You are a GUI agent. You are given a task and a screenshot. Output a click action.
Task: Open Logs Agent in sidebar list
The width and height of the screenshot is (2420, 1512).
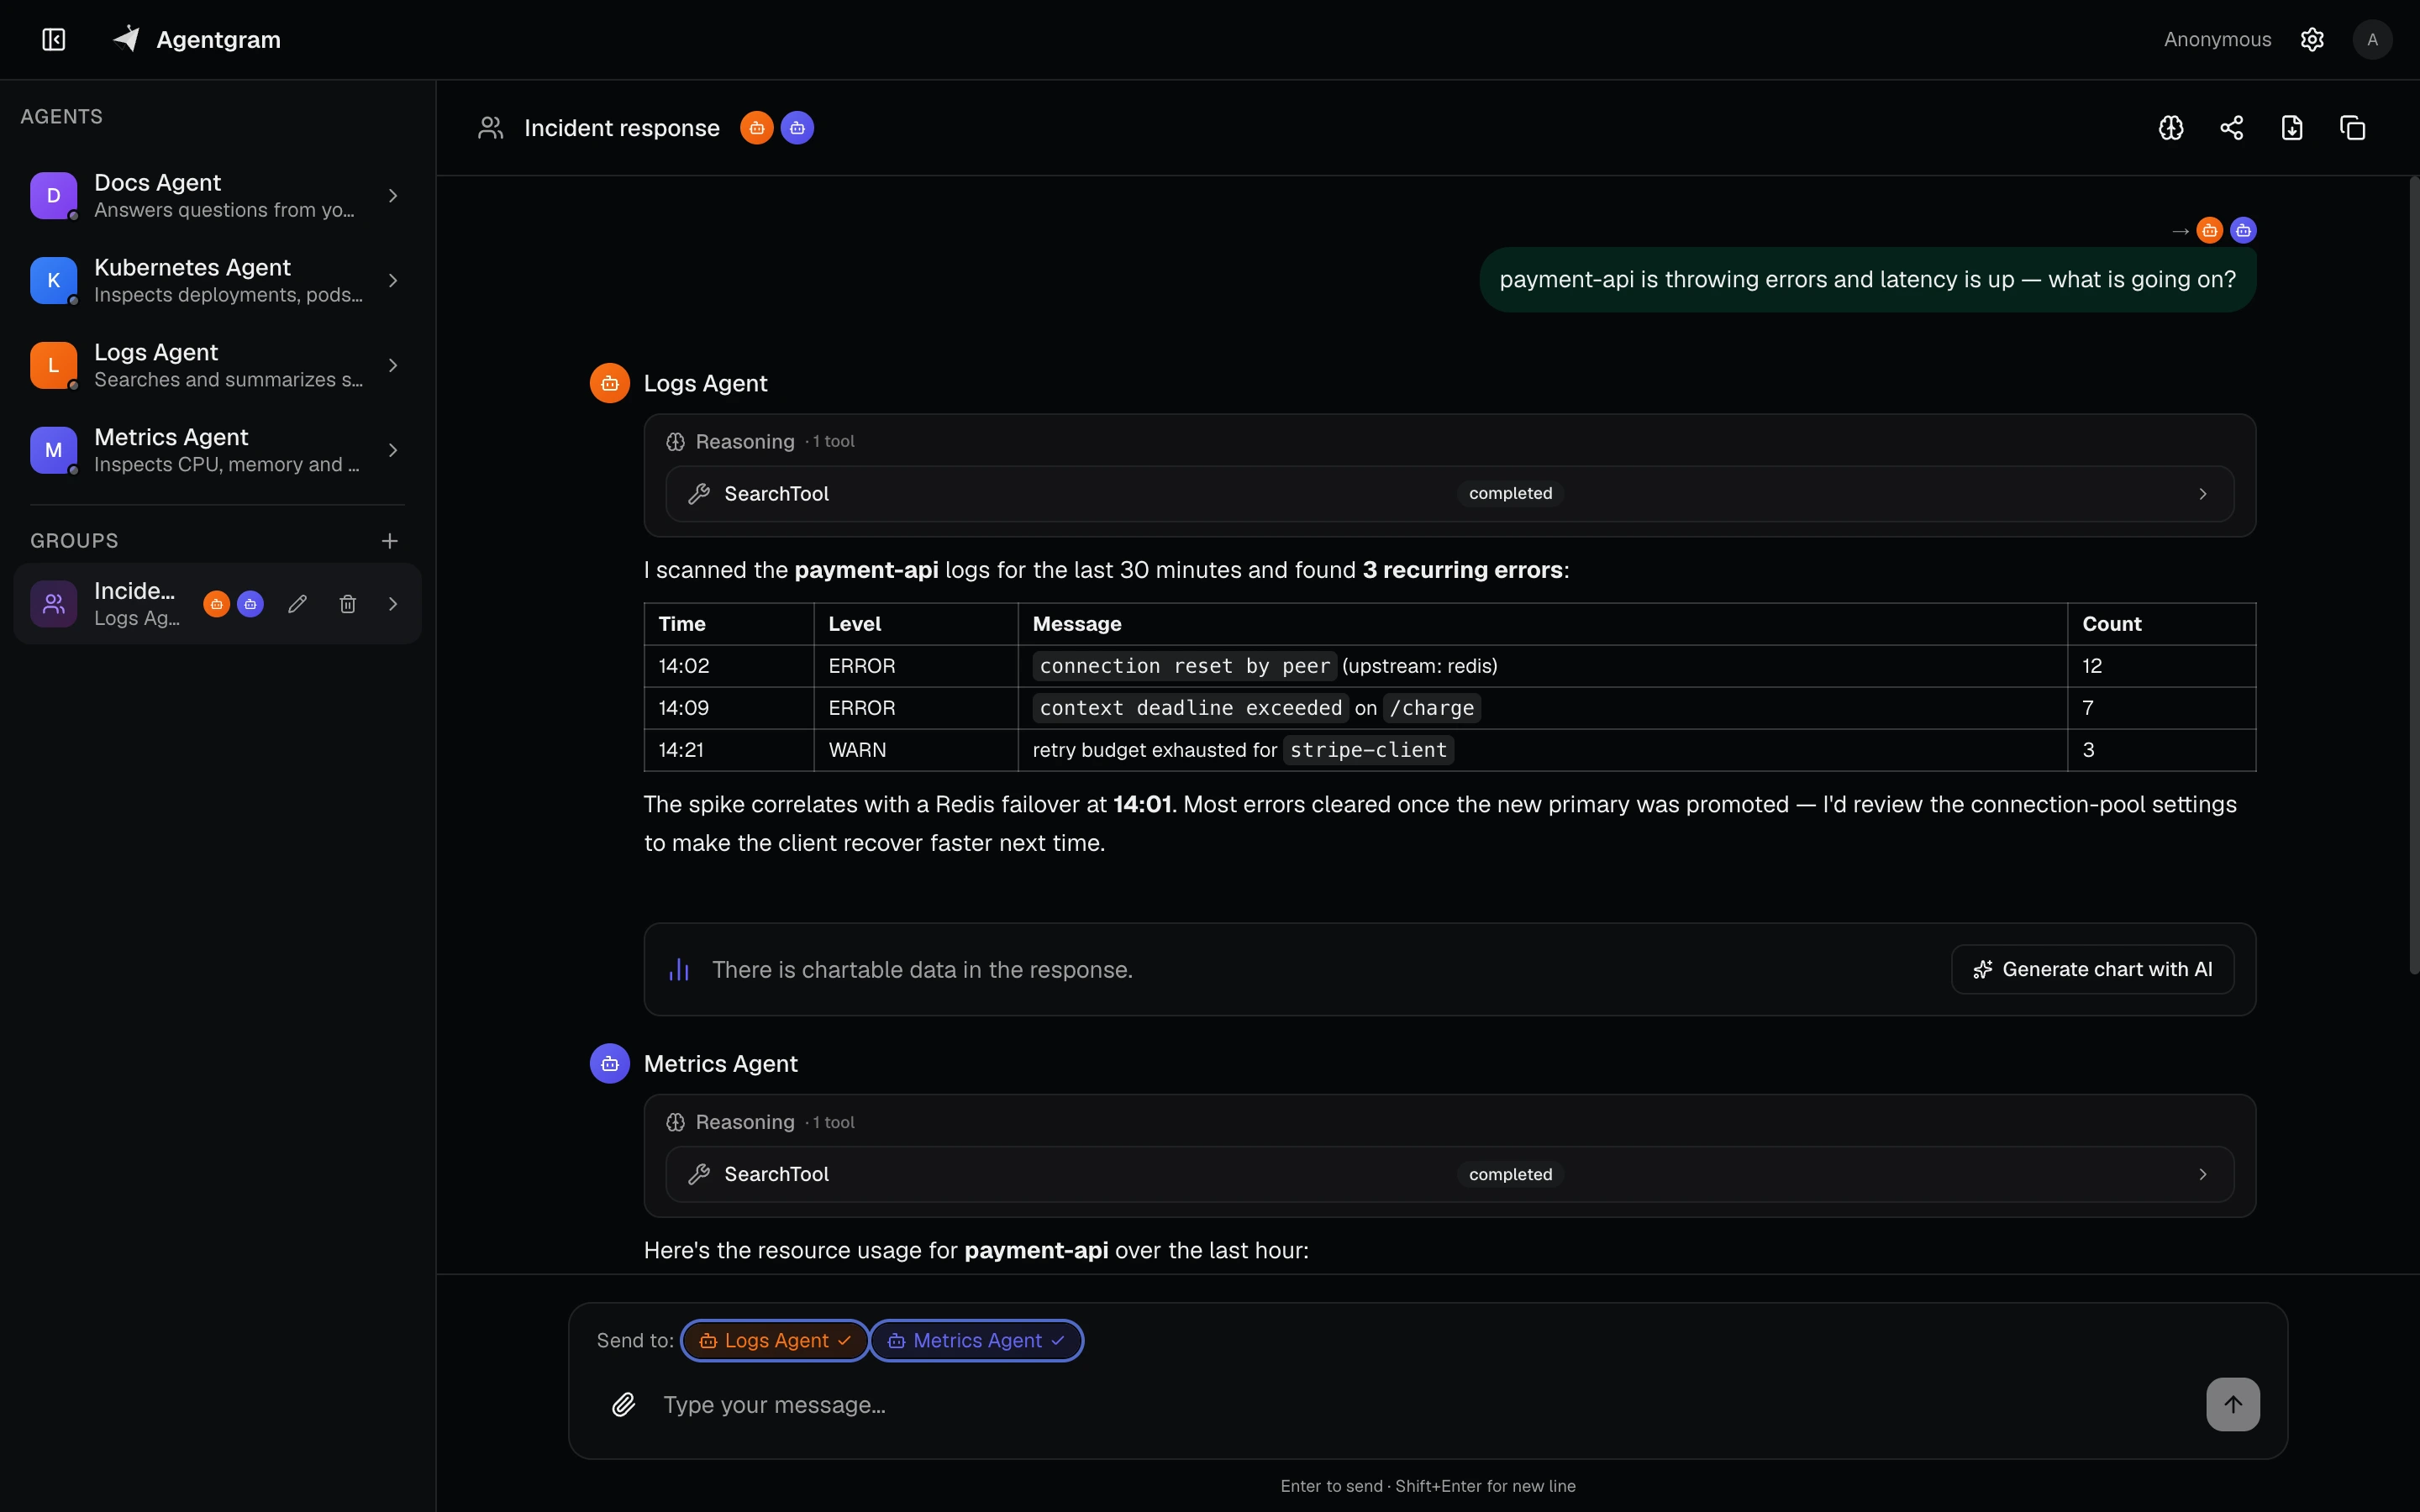(x=217, y=366)
